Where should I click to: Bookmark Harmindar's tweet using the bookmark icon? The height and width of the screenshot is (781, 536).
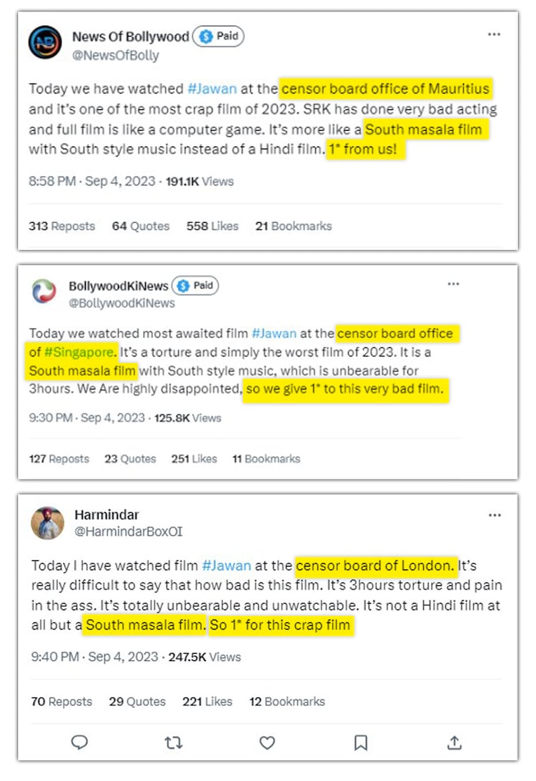(361, 743)
